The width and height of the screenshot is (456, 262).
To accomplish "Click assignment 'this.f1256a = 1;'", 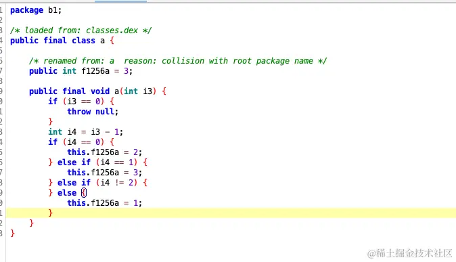I will [105, 203].
